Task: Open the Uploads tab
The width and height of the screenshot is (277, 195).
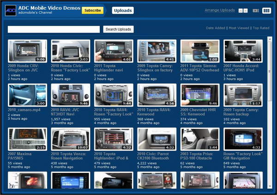Action: click(x=123, y=11)
